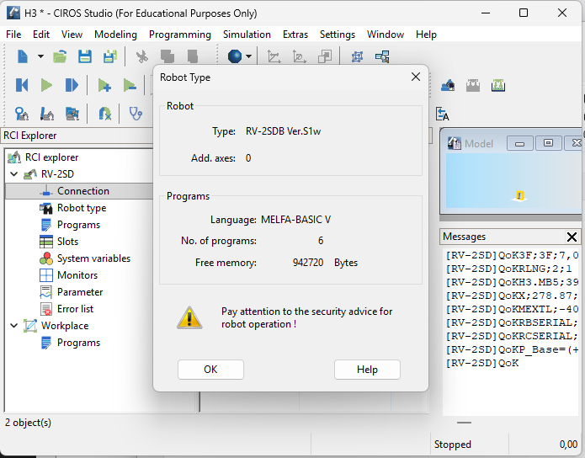
Task: Select System variables in the tree
Action: pyautogui.click(x=93, y=258)
